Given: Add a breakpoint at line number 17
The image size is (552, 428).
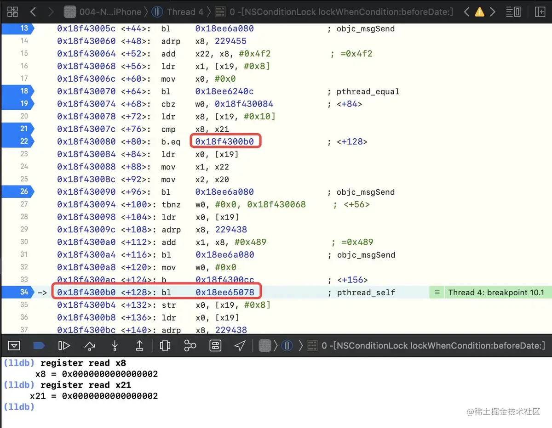Looking at the screenshot, I should 24,79.
